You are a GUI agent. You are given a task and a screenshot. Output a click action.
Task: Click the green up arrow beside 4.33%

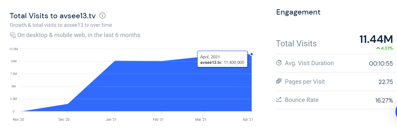tap(378, 48)
